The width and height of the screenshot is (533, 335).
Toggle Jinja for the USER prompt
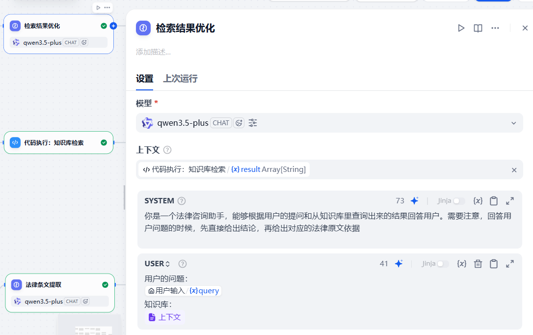tap(443, 264)
